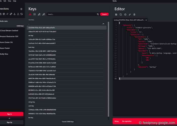177x126 pixels.
Task: Select the highlighted key row under testing
Action: coord(67,28)
